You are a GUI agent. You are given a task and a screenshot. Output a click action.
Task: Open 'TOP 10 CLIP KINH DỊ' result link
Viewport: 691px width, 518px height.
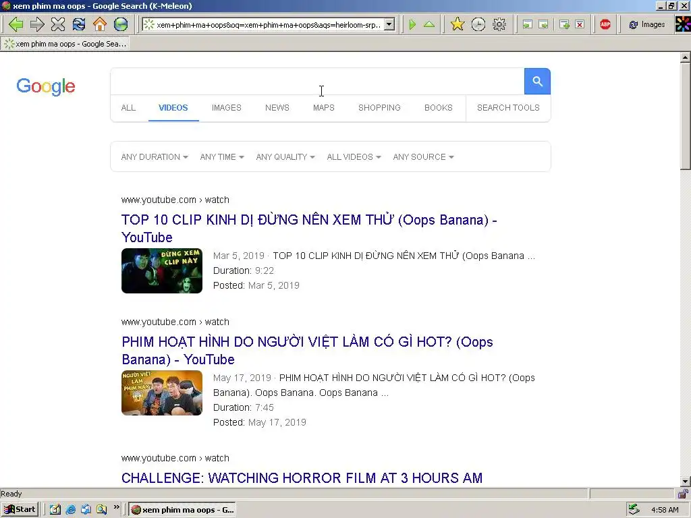pyautogui.click(x=309, y=229)
